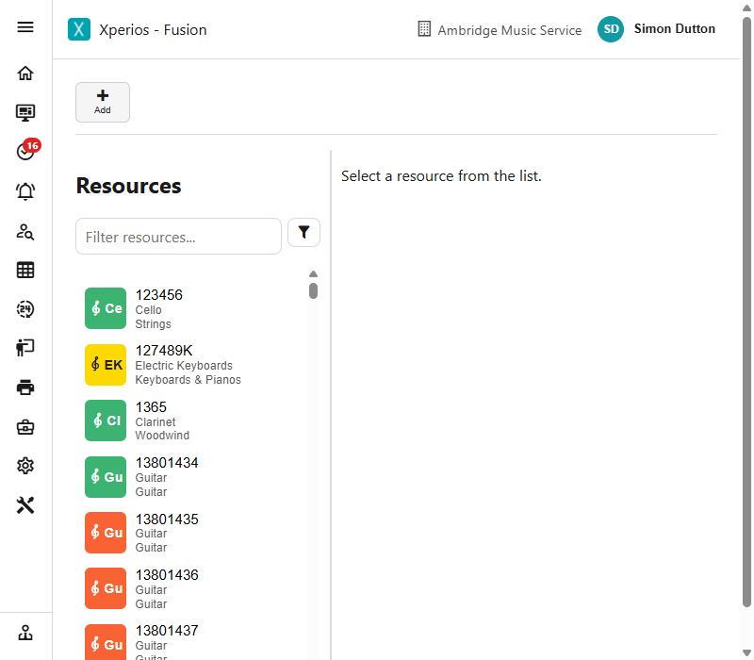Select resource number 13801435
754x660 pixels.
[167, 520]
